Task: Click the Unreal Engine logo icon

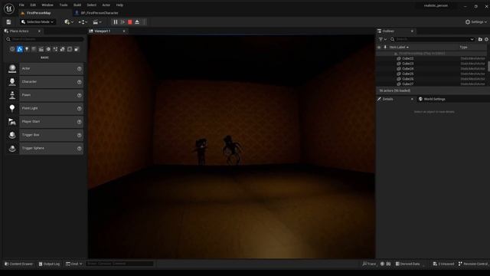Action: pyautogui.click(x=8, y=8)
